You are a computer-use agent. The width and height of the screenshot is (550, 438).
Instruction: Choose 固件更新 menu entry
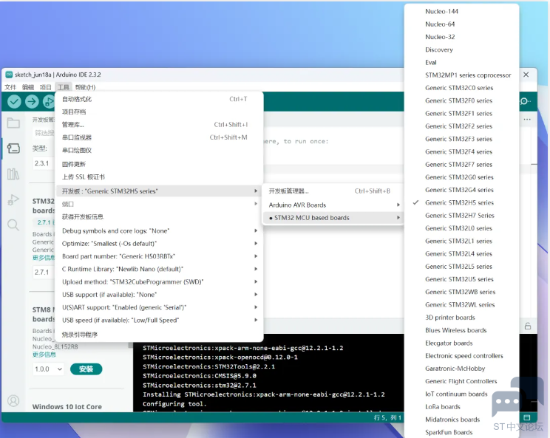pos(159,164)
